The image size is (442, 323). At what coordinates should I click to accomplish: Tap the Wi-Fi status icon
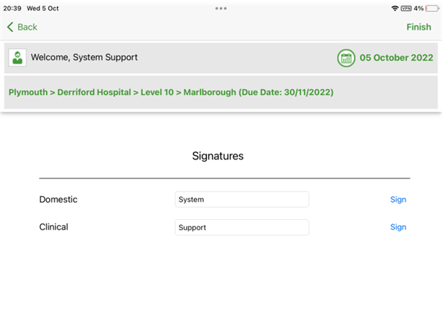394,8
